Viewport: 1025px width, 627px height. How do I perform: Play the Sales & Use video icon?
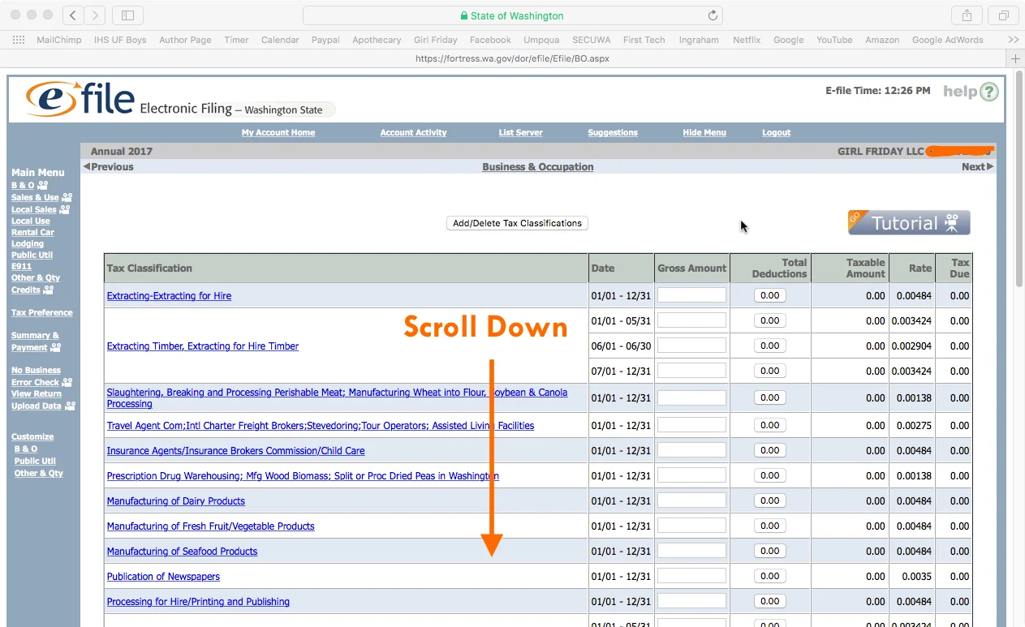67,197
